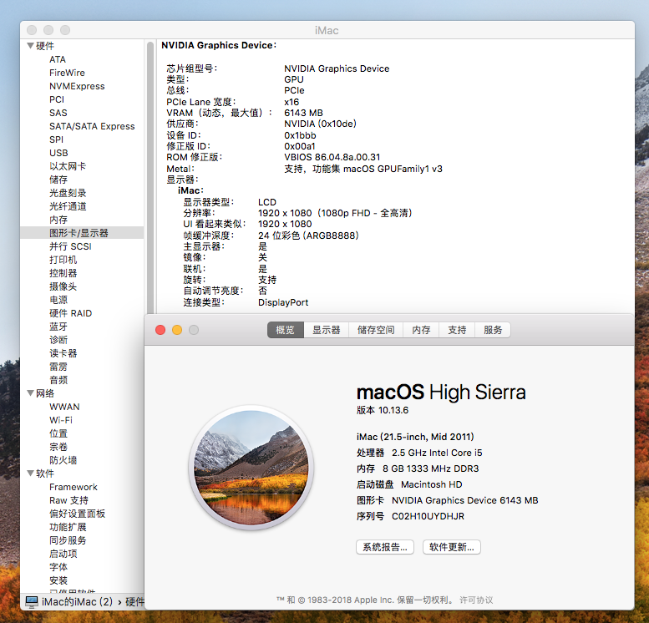The image size is (649, 623).
Task: Switch to the 概览 tab
Action: point(286,330)
